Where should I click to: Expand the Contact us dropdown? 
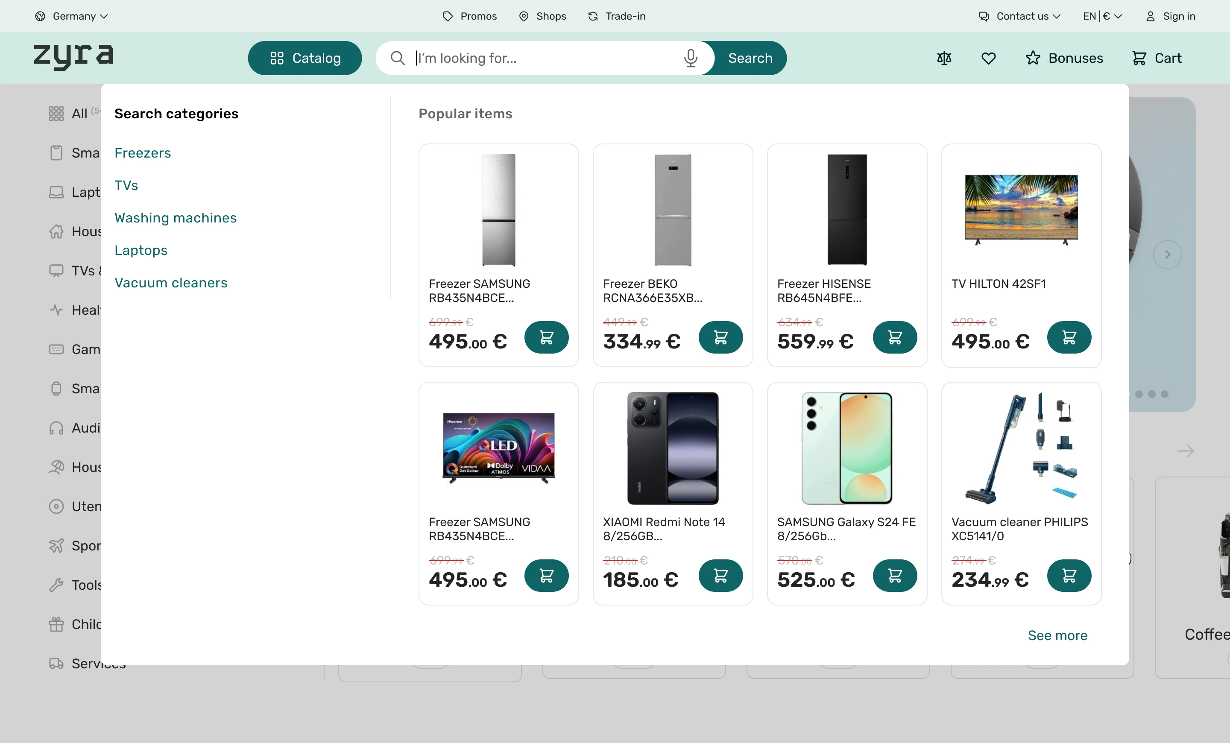pyautogui.click(x=1019, y=16)
